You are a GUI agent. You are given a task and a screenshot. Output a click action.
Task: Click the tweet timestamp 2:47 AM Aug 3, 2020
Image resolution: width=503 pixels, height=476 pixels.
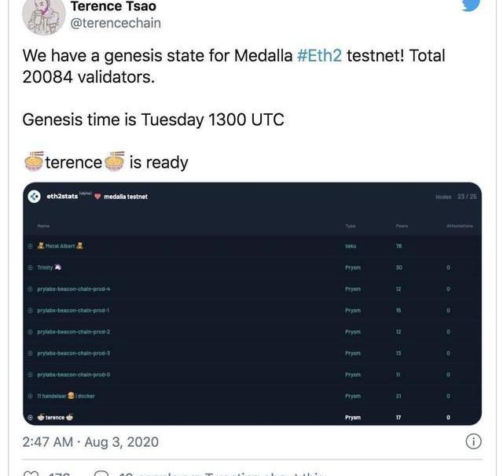pyautogui.click(x=90, y=442)
